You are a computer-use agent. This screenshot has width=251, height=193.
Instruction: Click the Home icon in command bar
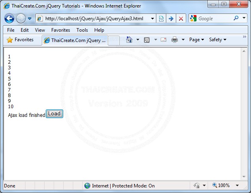click(129, 40)
